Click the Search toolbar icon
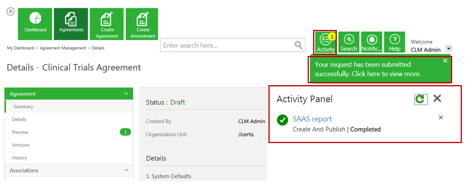The height and width of the screenshot is (187, 465). (x=348, y=42)
